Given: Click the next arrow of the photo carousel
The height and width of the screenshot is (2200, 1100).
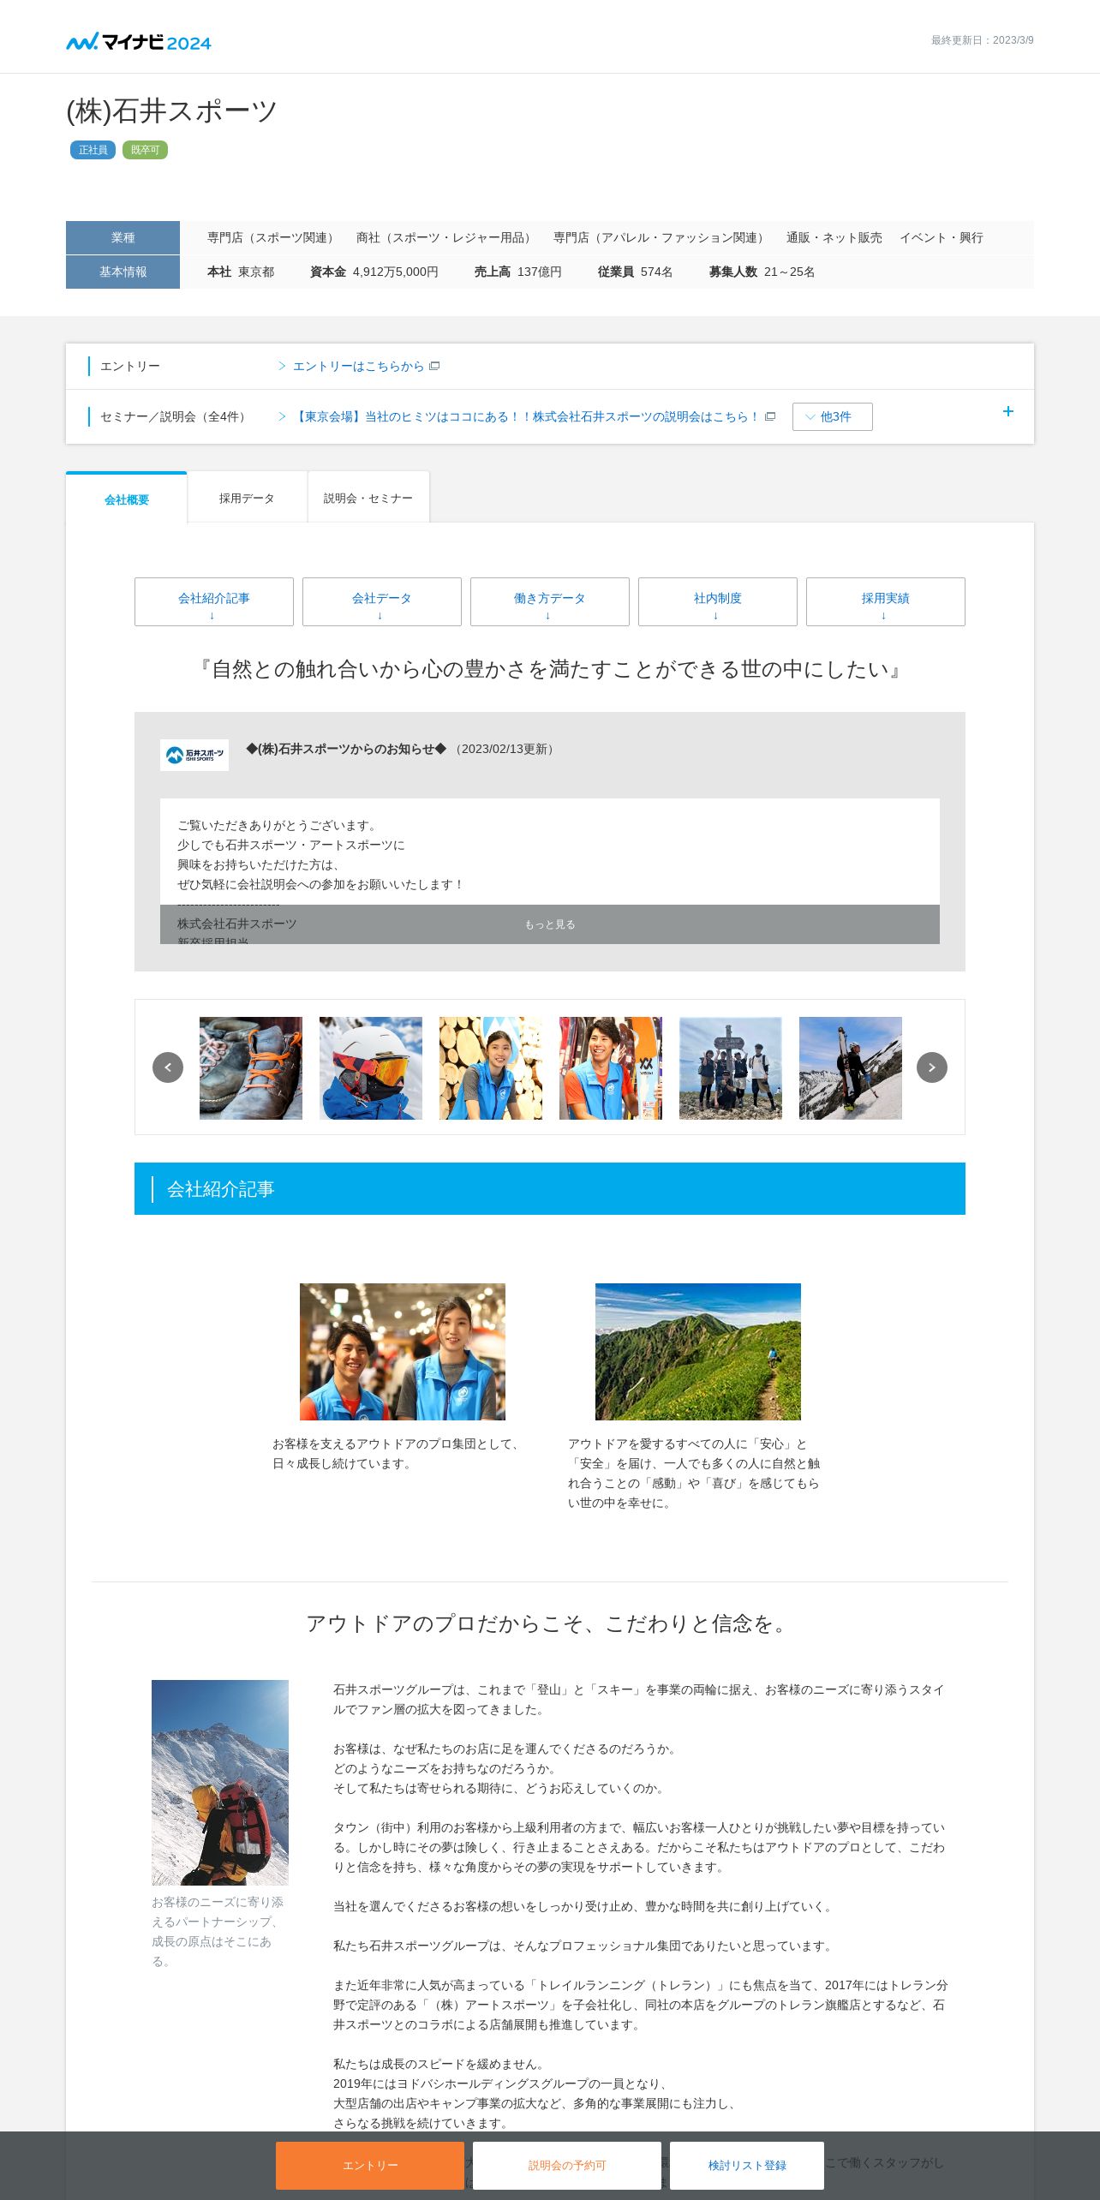Looking at the screenshot, I should [932, 1067].
